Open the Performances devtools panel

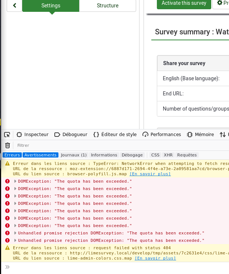(162, 135)
